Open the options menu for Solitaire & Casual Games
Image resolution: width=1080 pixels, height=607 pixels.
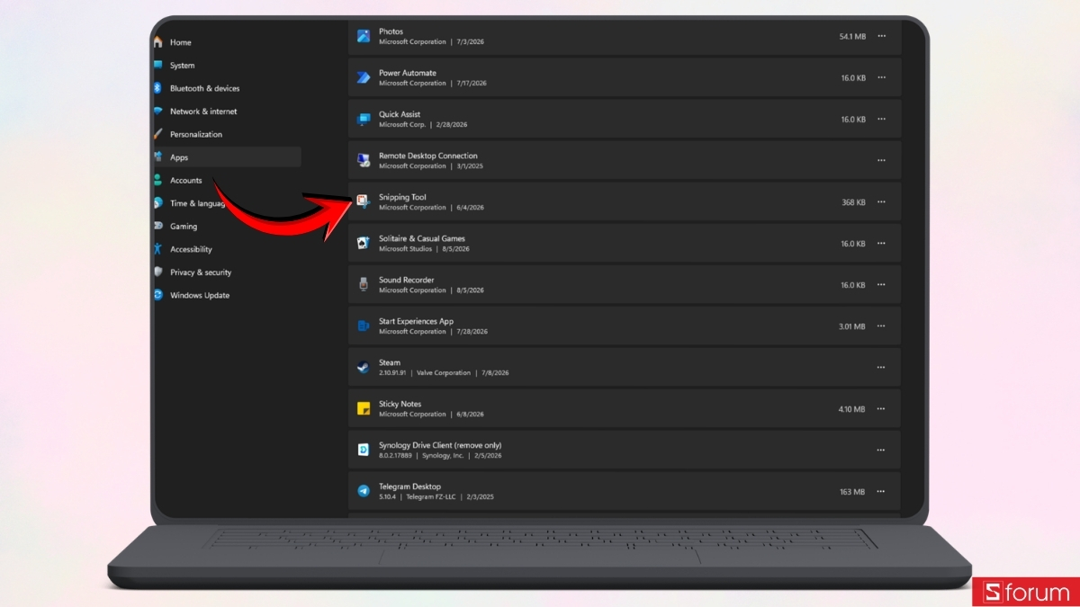[x=881, y=244]
